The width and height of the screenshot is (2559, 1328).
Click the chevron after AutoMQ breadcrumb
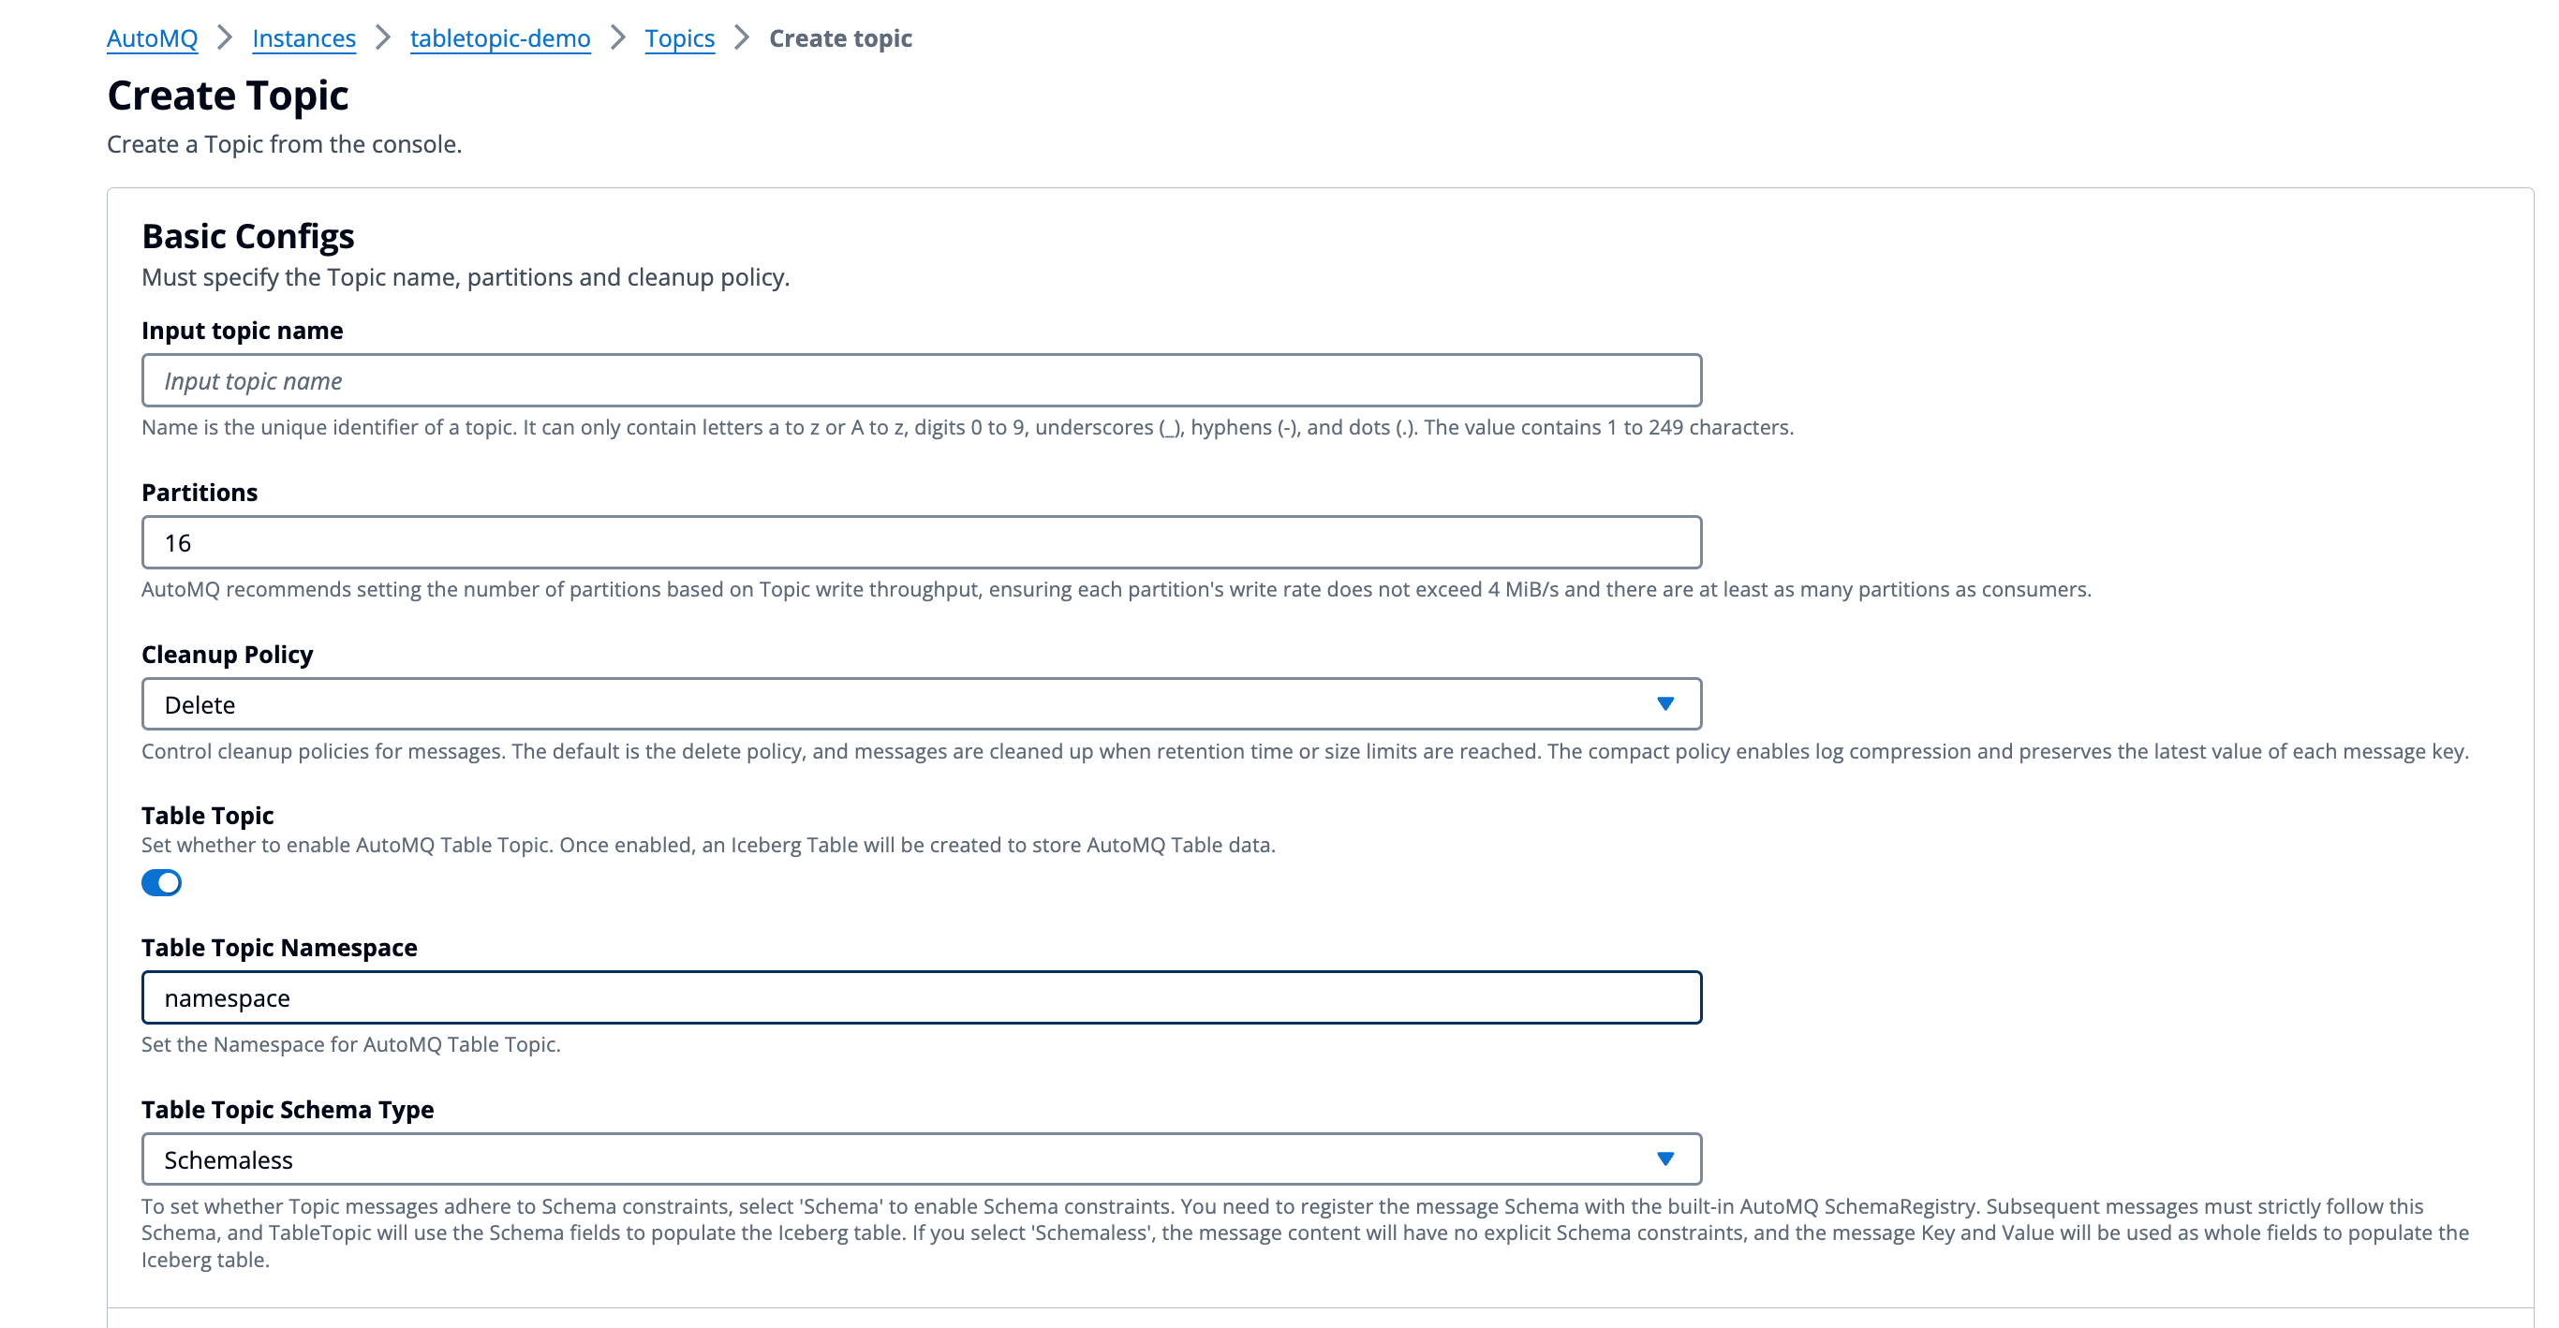coord(225,37)
